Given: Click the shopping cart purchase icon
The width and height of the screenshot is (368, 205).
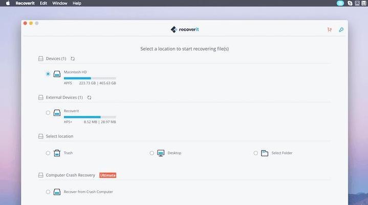Looking at the screenshot, I should [330, 30].
